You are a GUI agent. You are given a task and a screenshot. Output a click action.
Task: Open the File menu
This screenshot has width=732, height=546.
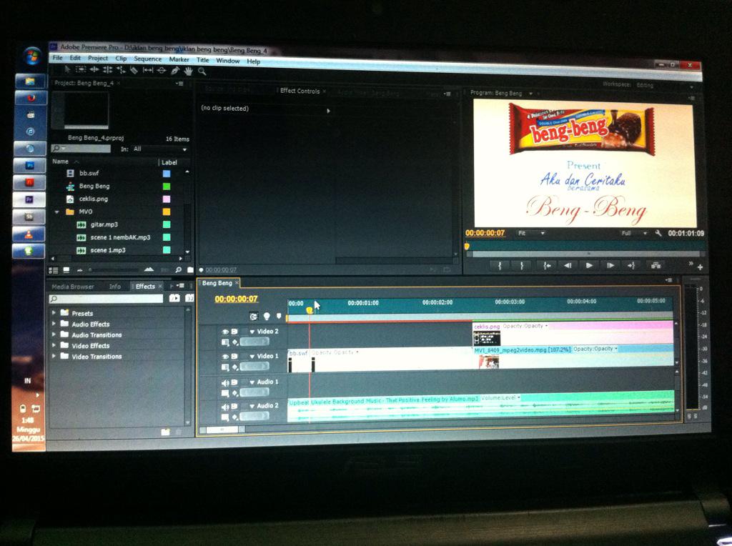click(57, 58)
